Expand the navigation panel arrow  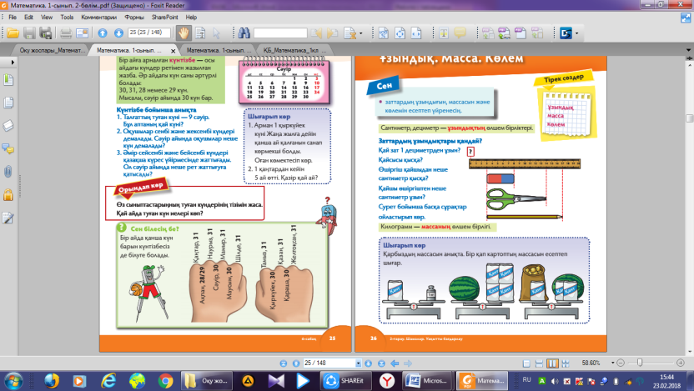[13, 63]
